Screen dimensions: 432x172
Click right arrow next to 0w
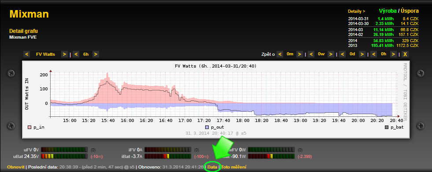coord(331,54)
